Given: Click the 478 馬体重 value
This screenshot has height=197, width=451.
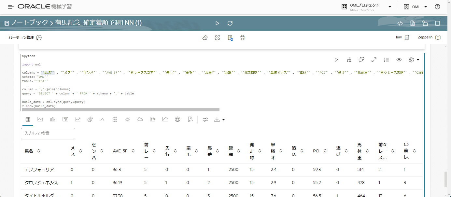Looking at the screenshot, I should coord(361,183).
